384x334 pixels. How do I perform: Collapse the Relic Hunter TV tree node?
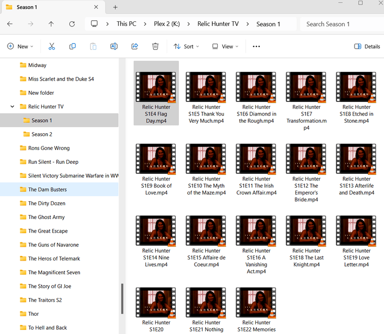tap(12, 106)
